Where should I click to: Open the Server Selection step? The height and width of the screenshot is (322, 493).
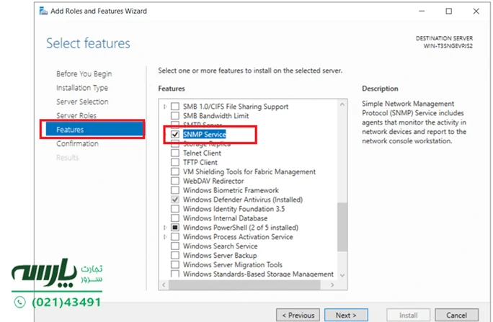coord(82,102)
